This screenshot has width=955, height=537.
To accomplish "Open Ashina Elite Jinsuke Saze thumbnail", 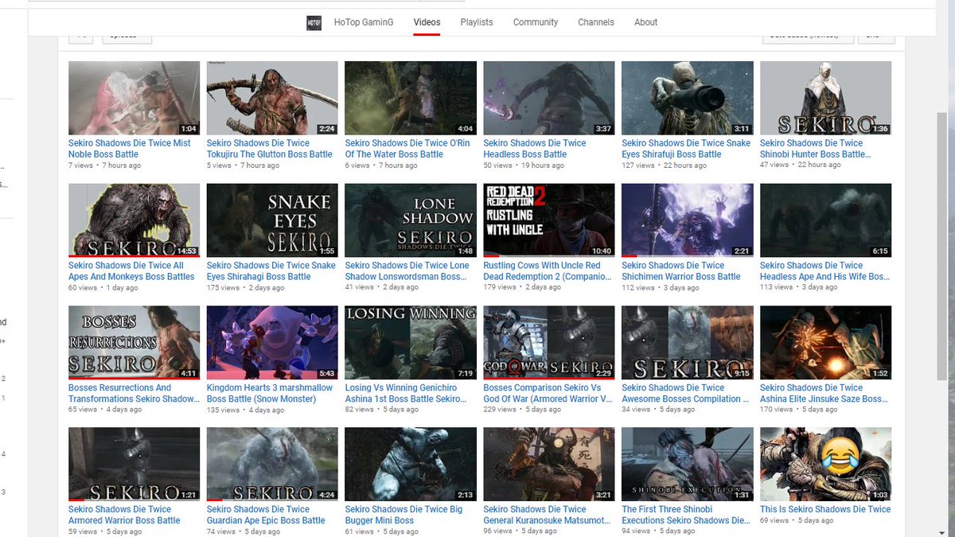I will 826,343.
